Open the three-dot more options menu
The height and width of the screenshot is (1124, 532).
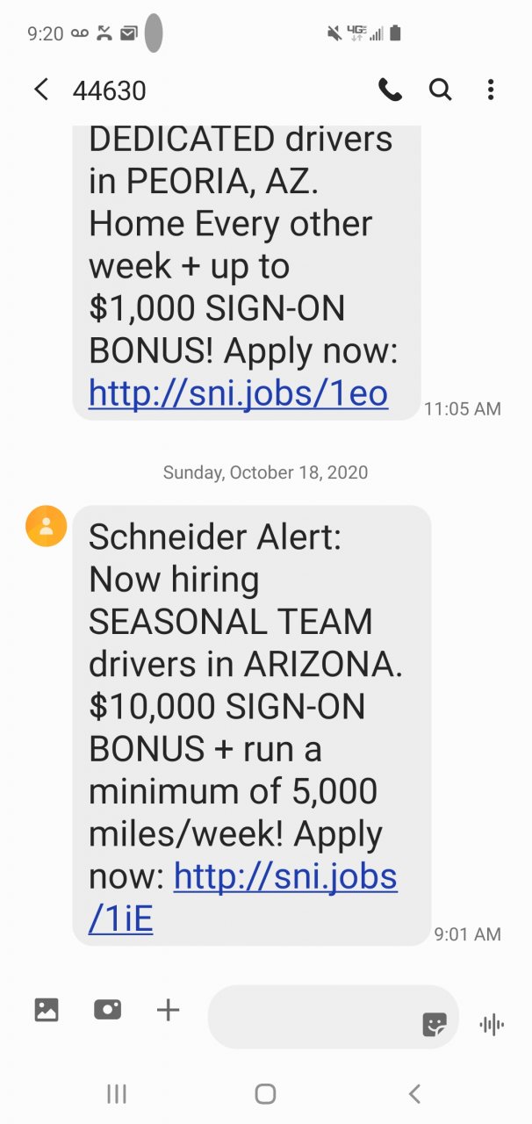(490, 89)
